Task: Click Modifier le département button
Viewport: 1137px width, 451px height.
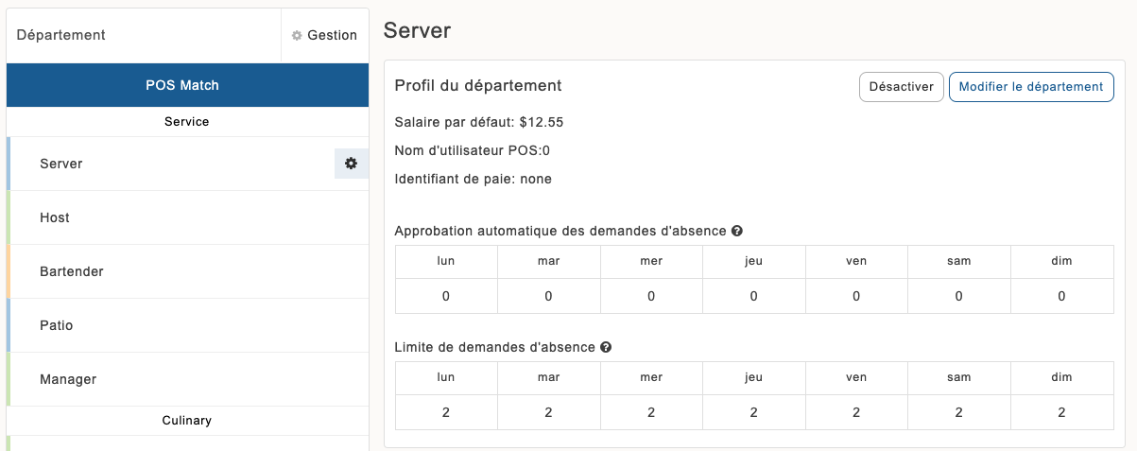Action: [1030, 87]
